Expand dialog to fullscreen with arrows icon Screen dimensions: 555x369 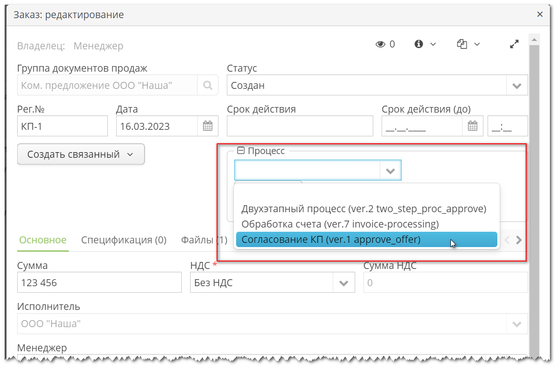(x=514, y=44)
